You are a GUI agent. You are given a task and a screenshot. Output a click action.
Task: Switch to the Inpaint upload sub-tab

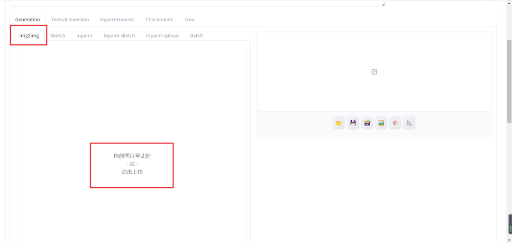point(162,36)
